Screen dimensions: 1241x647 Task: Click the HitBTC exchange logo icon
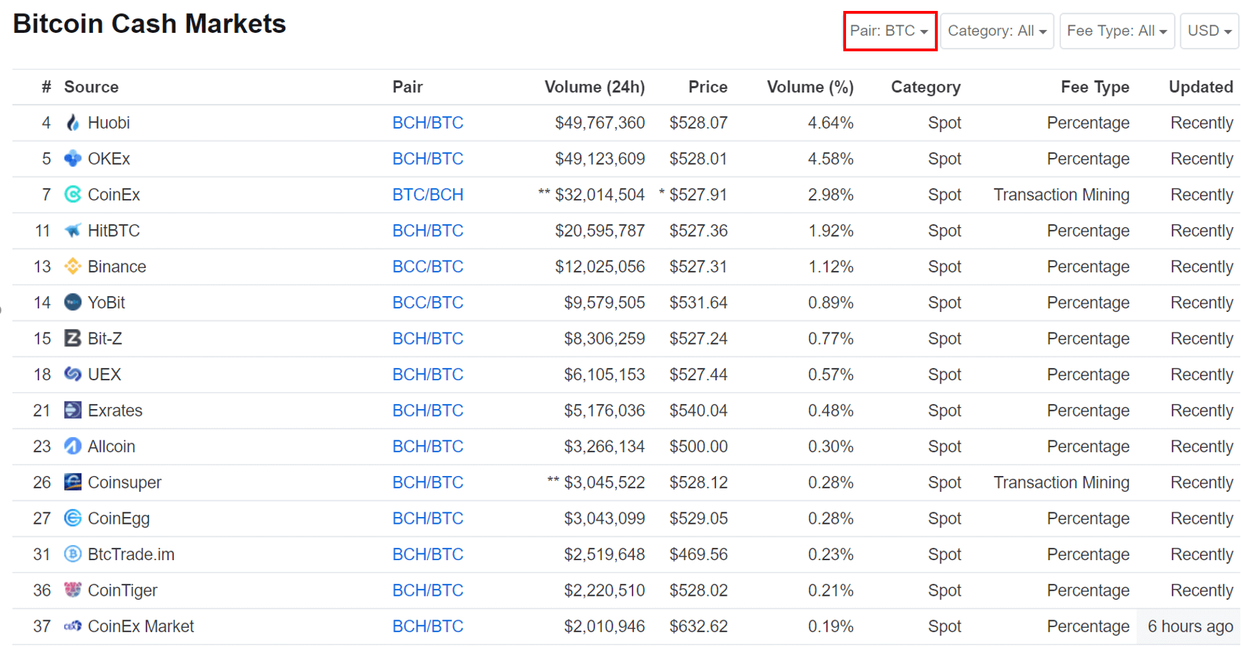click(x=73, y=230)
